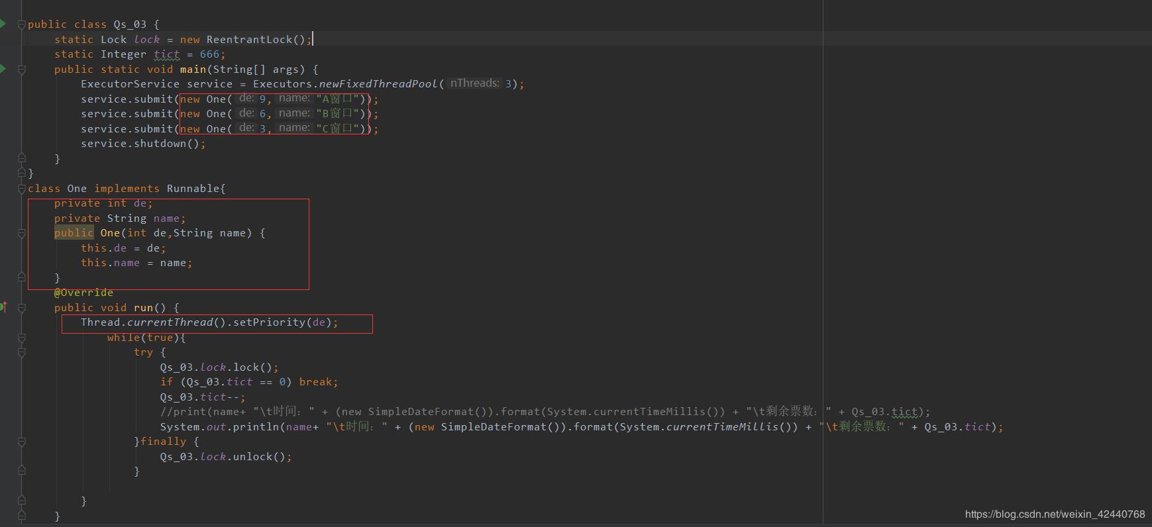Click the "setPriority" method call
Image resolution: width=1152 pixels, height=527 pixels.
tap(269, 322)
